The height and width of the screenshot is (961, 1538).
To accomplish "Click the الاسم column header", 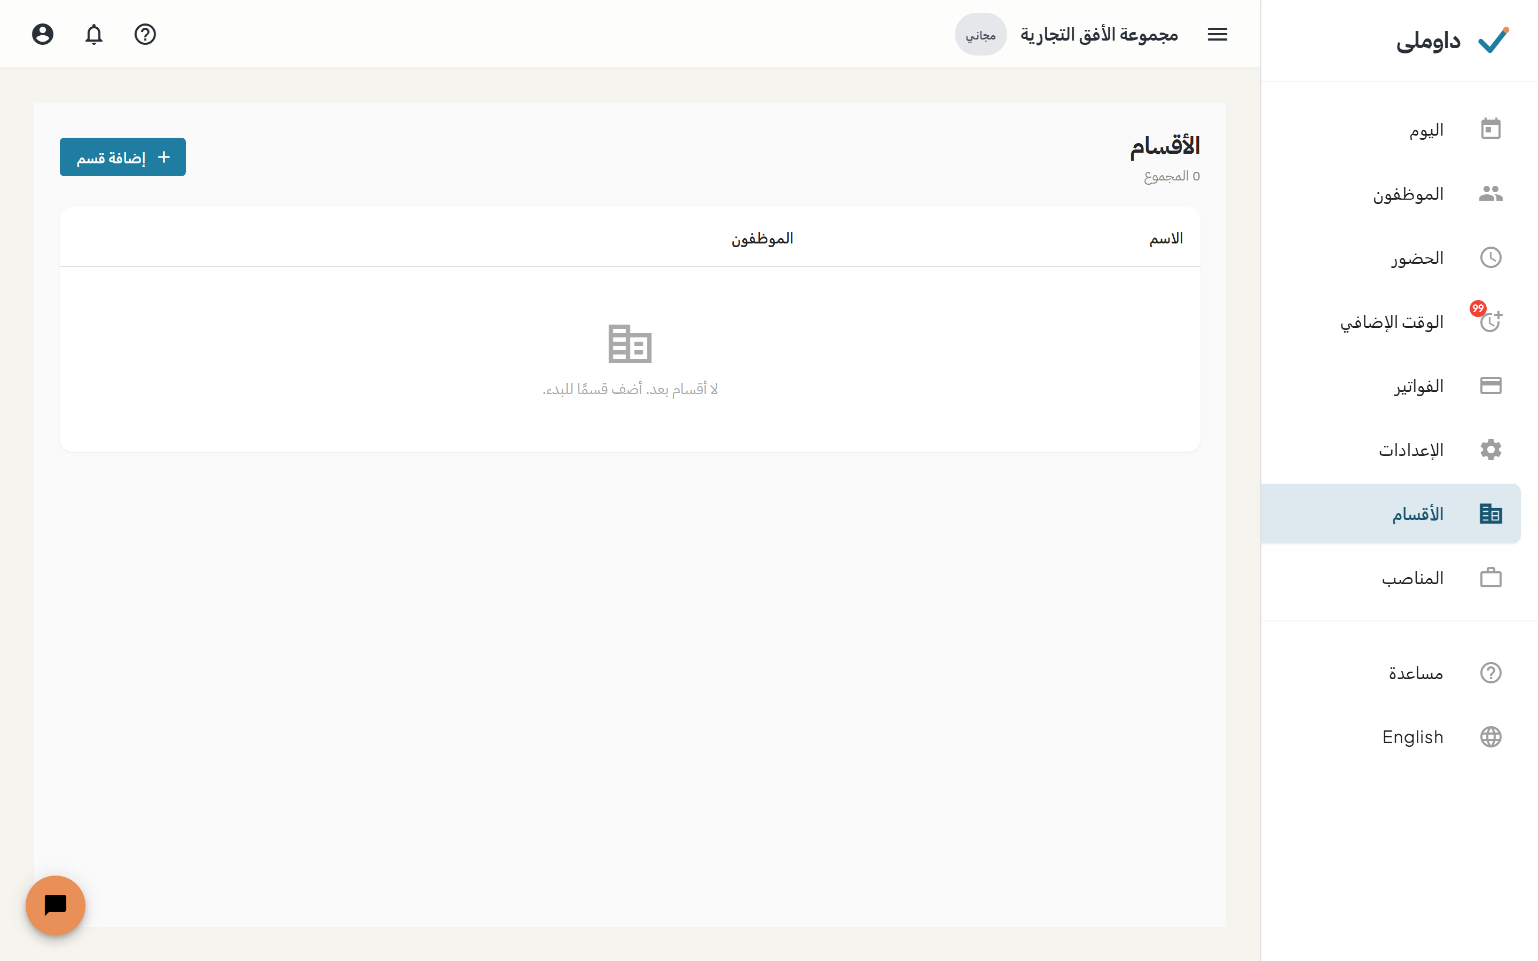I will pos(1166,238).
